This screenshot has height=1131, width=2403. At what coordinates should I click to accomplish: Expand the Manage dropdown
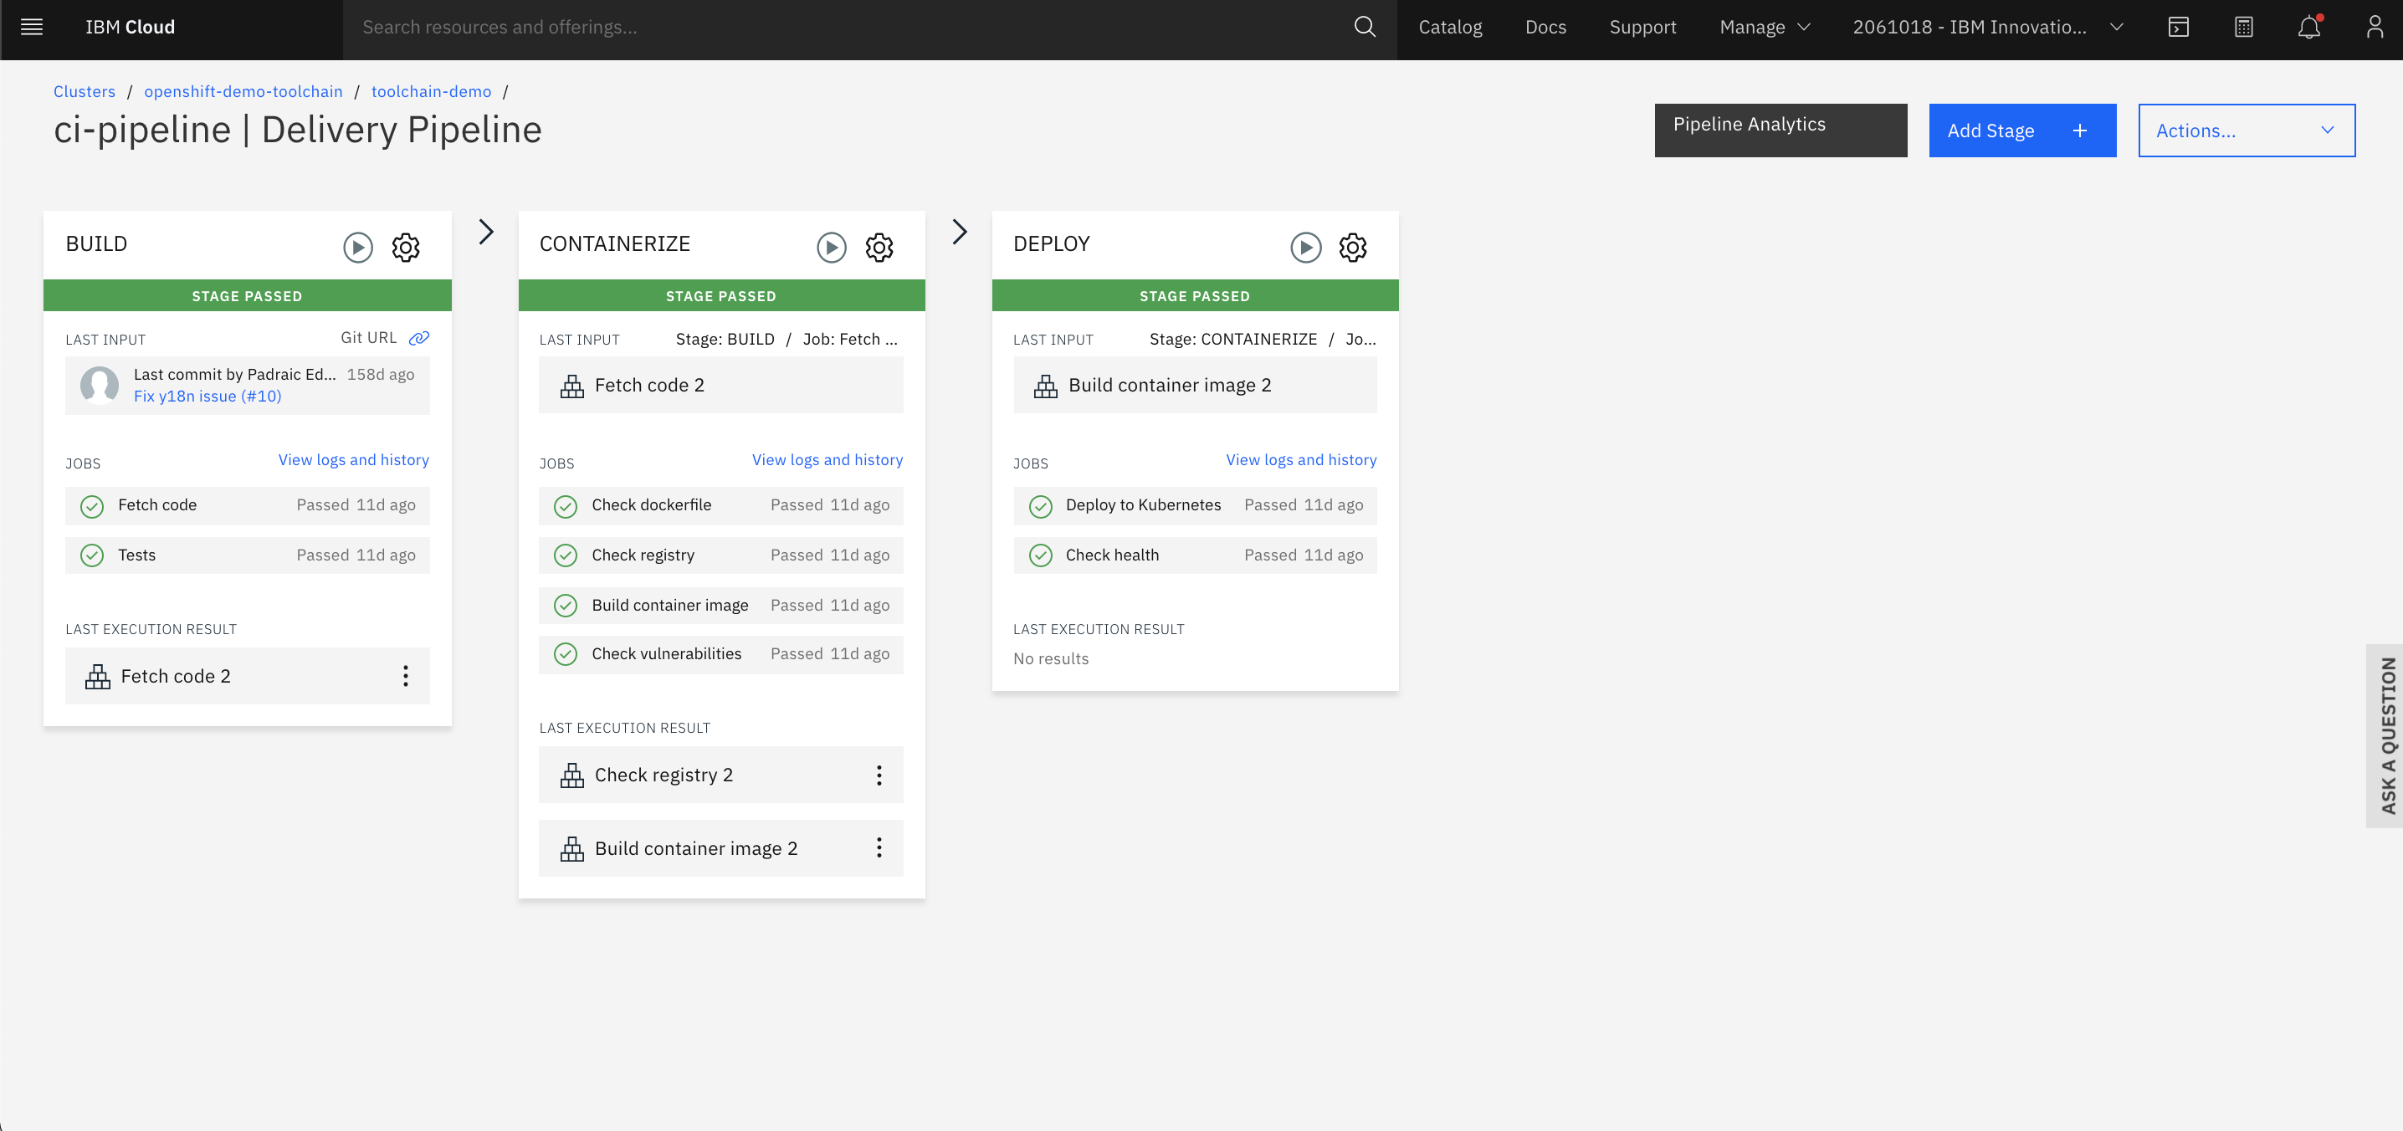(1765, 27)
